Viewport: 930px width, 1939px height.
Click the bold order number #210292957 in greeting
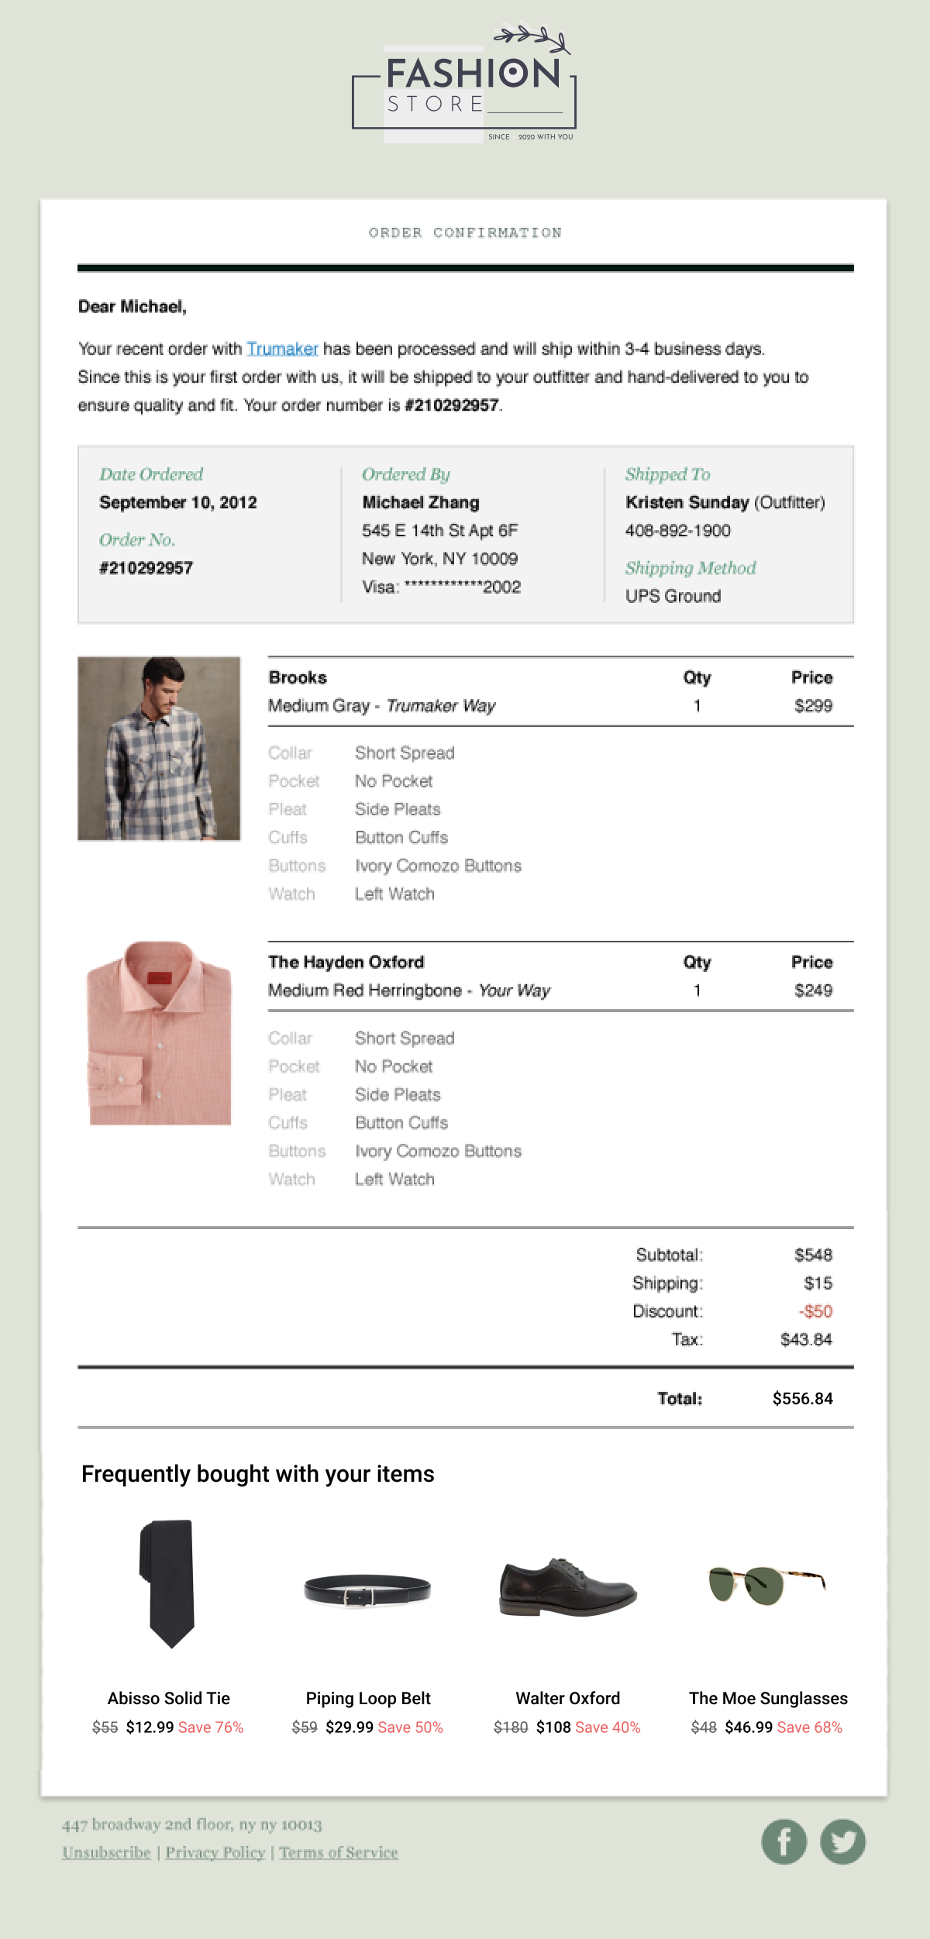click(x=452, y=405)
